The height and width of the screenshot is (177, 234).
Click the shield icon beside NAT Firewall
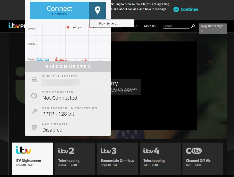(34, 128)
